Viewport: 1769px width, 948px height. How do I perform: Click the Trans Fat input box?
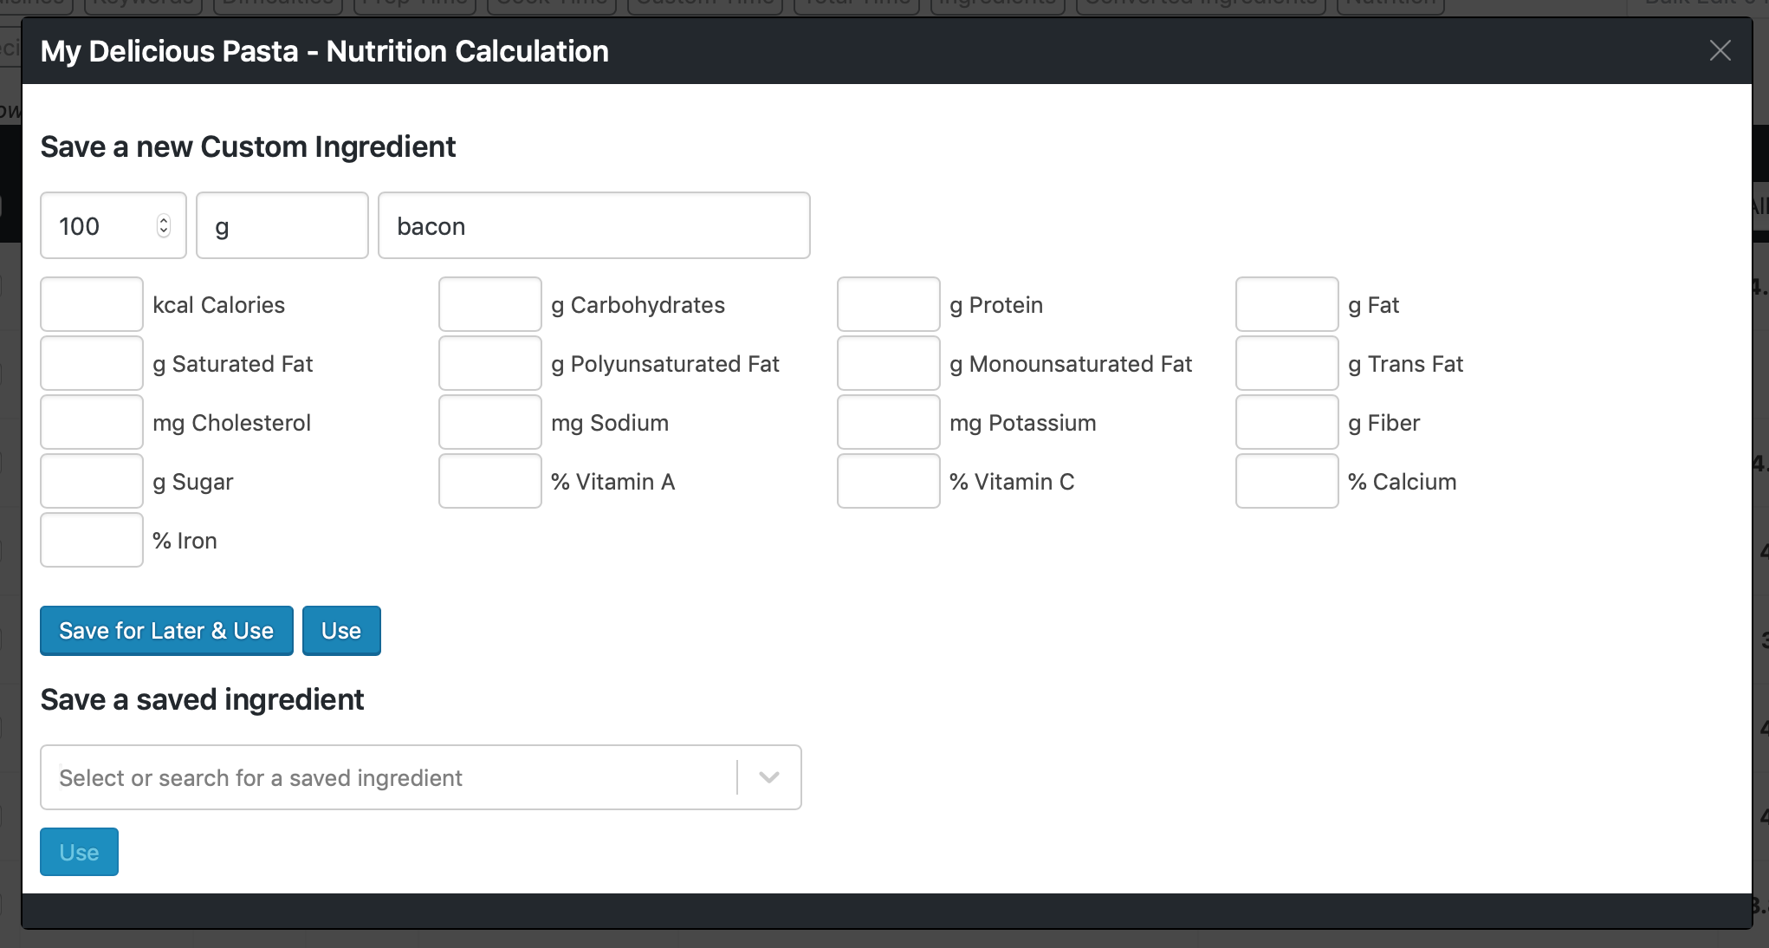[1287, 363]
